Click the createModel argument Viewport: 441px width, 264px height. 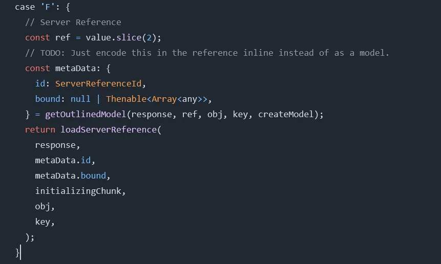pyautogui.click(x=288, y=115)
